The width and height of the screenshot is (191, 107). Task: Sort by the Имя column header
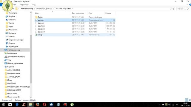point(37,13)
